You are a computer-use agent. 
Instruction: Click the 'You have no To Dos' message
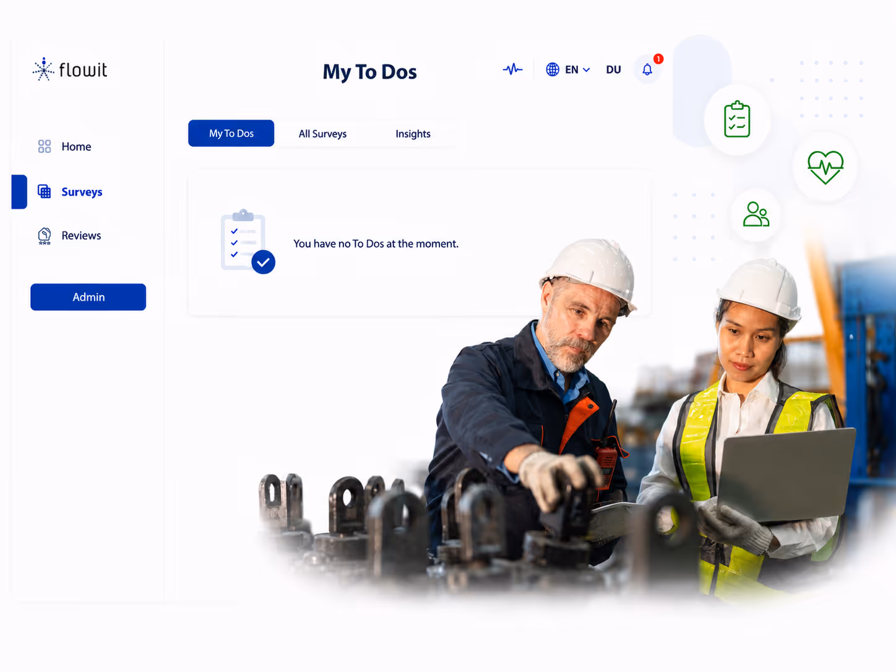point(376,244)
